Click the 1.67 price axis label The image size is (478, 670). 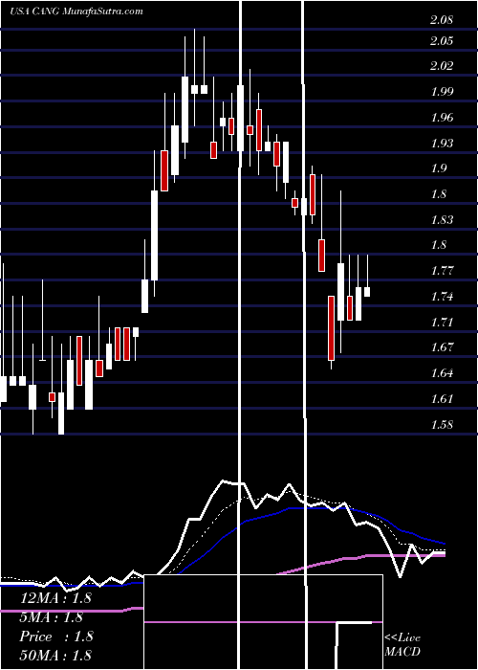[x=442, y=346]
